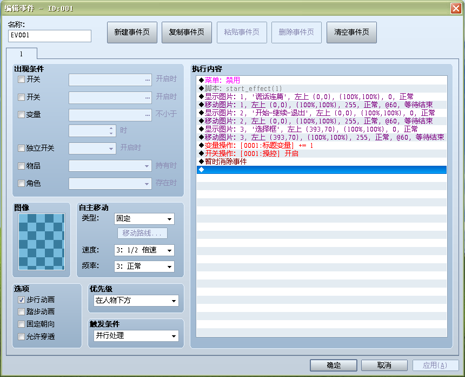Viewport: 465px width, 377px height.
Task: Expand the 频率 dropdown
Action: point(144,266)
